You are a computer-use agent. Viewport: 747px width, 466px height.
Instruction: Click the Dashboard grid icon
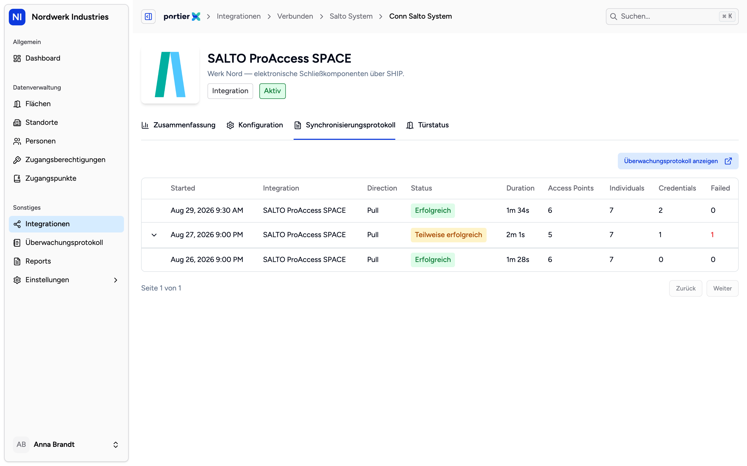coord(17,58)
